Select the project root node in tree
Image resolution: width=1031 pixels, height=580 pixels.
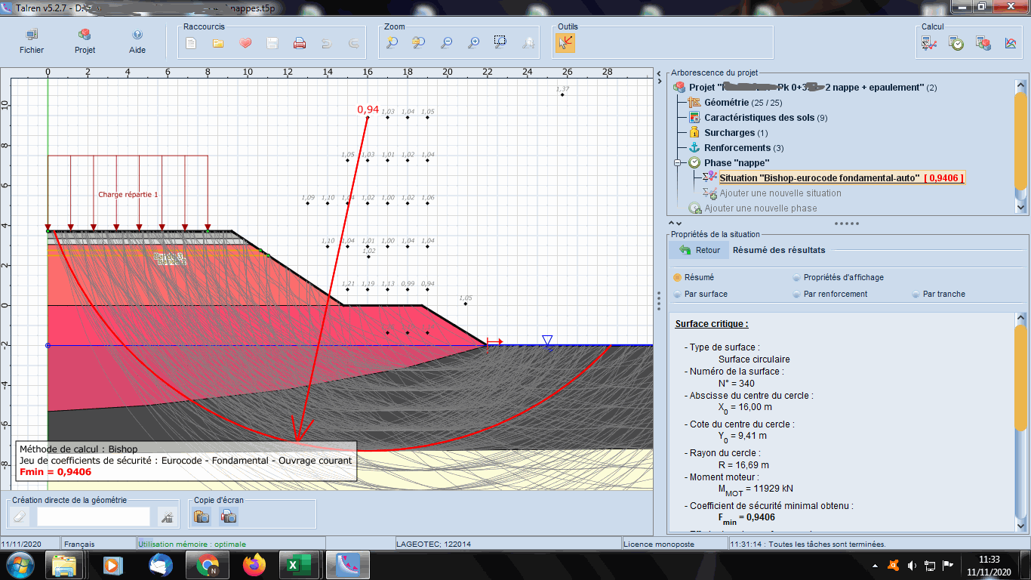[x=813, y=88]
